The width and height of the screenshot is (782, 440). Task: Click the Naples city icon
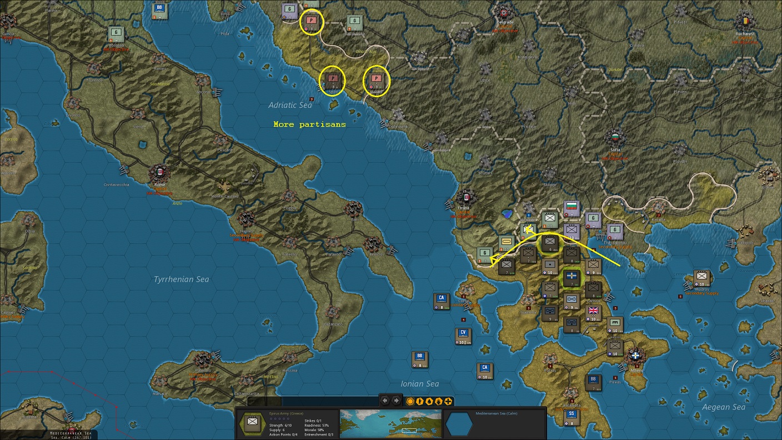[x=247, y=219]
